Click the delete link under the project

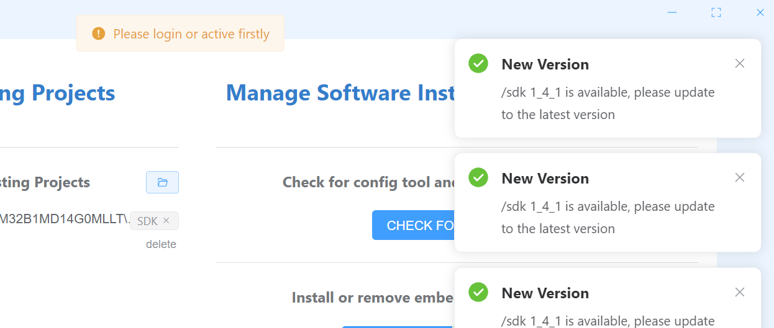pos(161,244)
